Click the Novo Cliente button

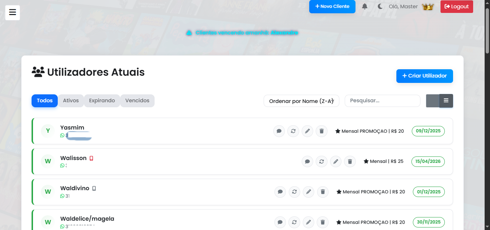tap(332, 6)
